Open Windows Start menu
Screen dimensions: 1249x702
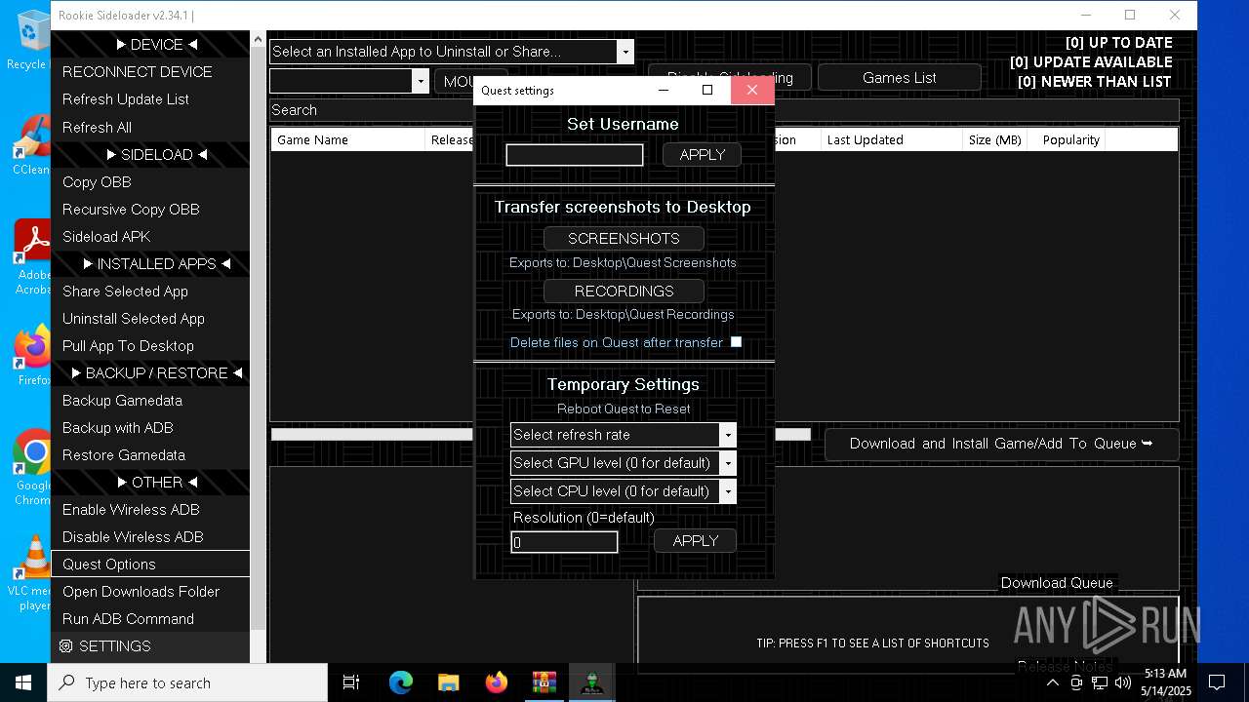pyautogui.click(x=23, y=682)
